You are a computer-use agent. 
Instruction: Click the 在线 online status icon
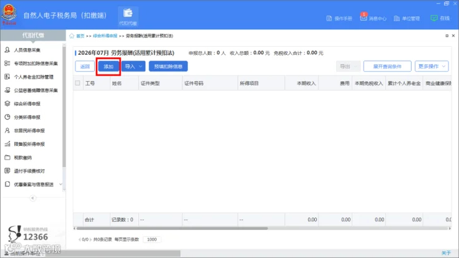pos(434,18)
